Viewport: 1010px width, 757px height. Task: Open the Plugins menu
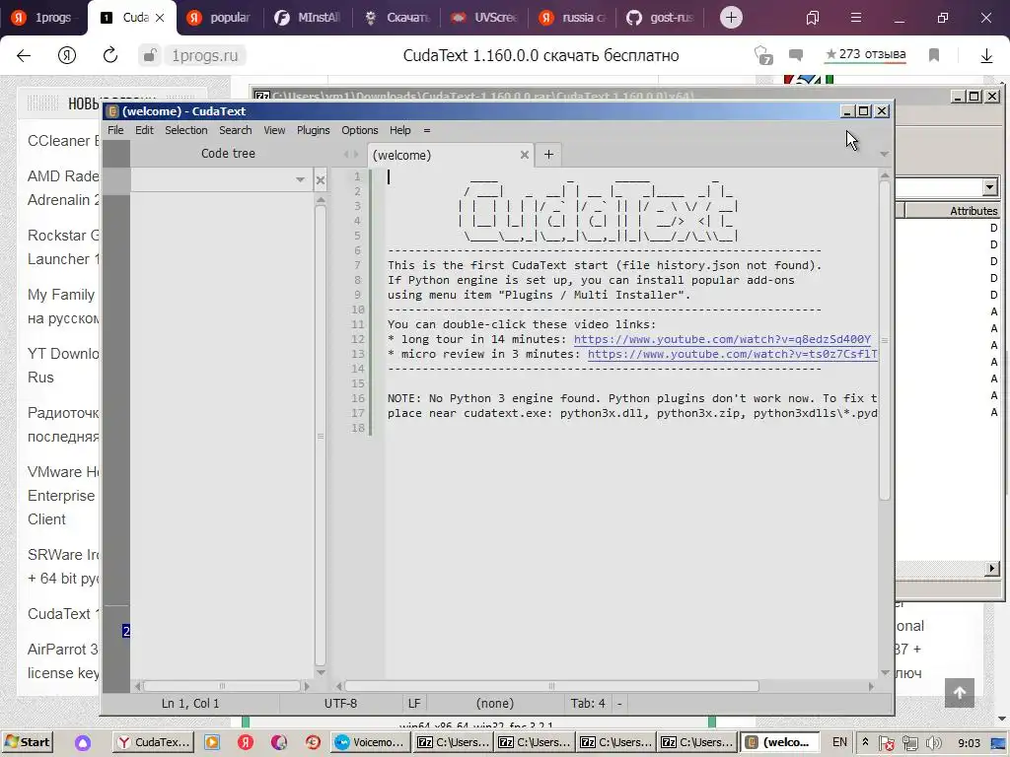tap(313, 130)
